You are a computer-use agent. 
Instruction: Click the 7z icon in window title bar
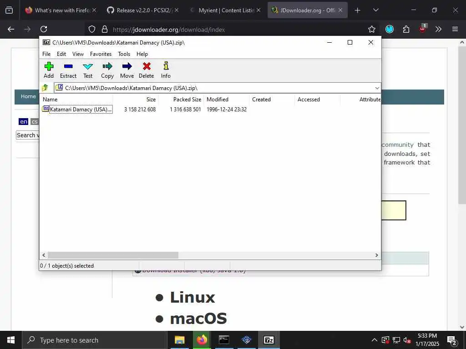[46, 42]
